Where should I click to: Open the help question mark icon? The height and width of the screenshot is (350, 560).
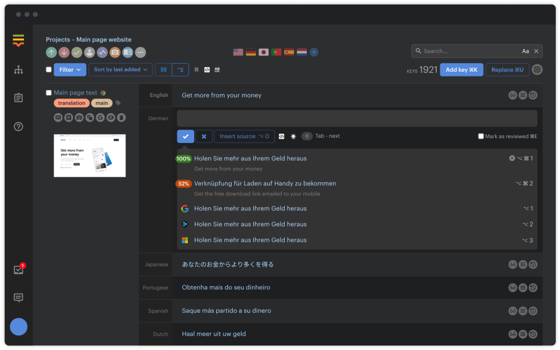point(19,127)
